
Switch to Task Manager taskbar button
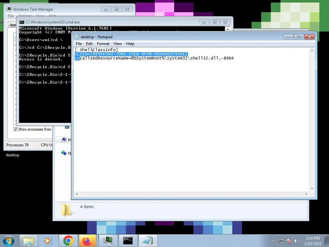(x=108, y=241)
